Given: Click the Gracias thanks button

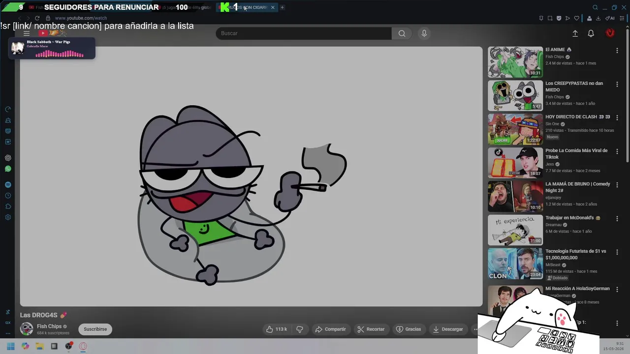Looking at the screenshot, I should [x=409, y=329].
